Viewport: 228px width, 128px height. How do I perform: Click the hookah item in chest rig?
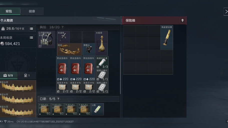pyautogui.click(x=101, y=43)
